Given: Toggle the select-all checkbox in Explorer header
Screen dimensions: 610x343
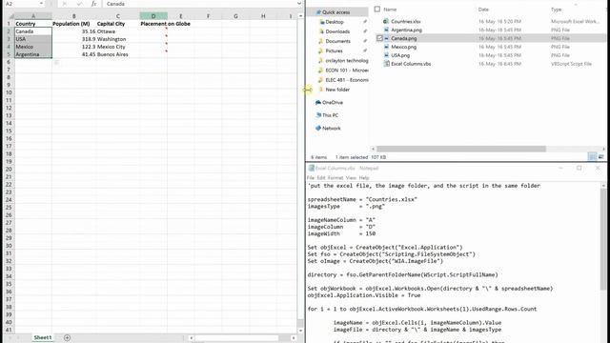Looking at the screenshot, I should click(x=377, y=9).
